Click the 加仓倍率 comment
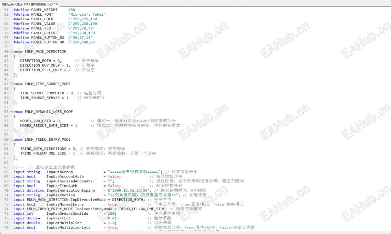391x234 pixels. coord(163,223)
